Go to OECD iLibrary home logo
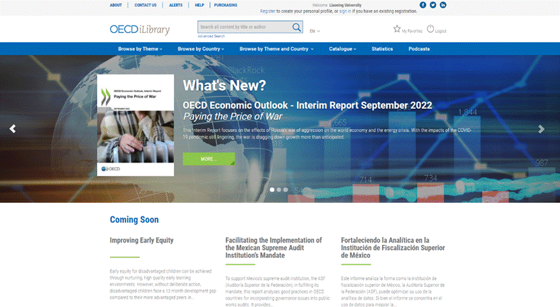Image resolution: width=560 pixels, height=307 pixels. (139, 30)
